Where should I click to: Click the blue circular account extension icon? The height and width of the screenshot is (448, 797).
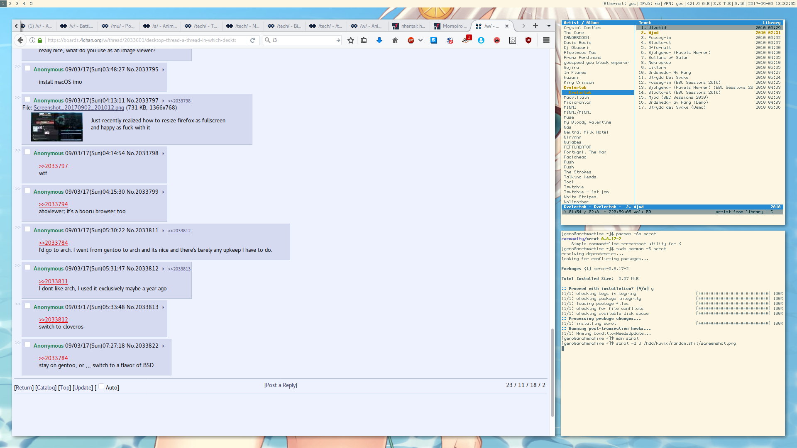point(481,40)
